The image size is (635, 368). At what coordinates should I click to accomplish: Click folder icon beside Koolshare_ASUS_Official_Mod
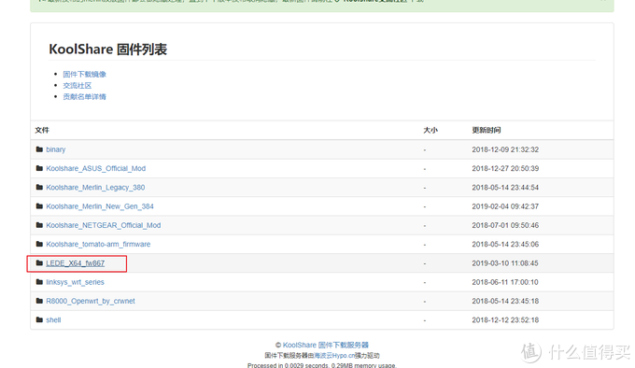pos(39,168)
